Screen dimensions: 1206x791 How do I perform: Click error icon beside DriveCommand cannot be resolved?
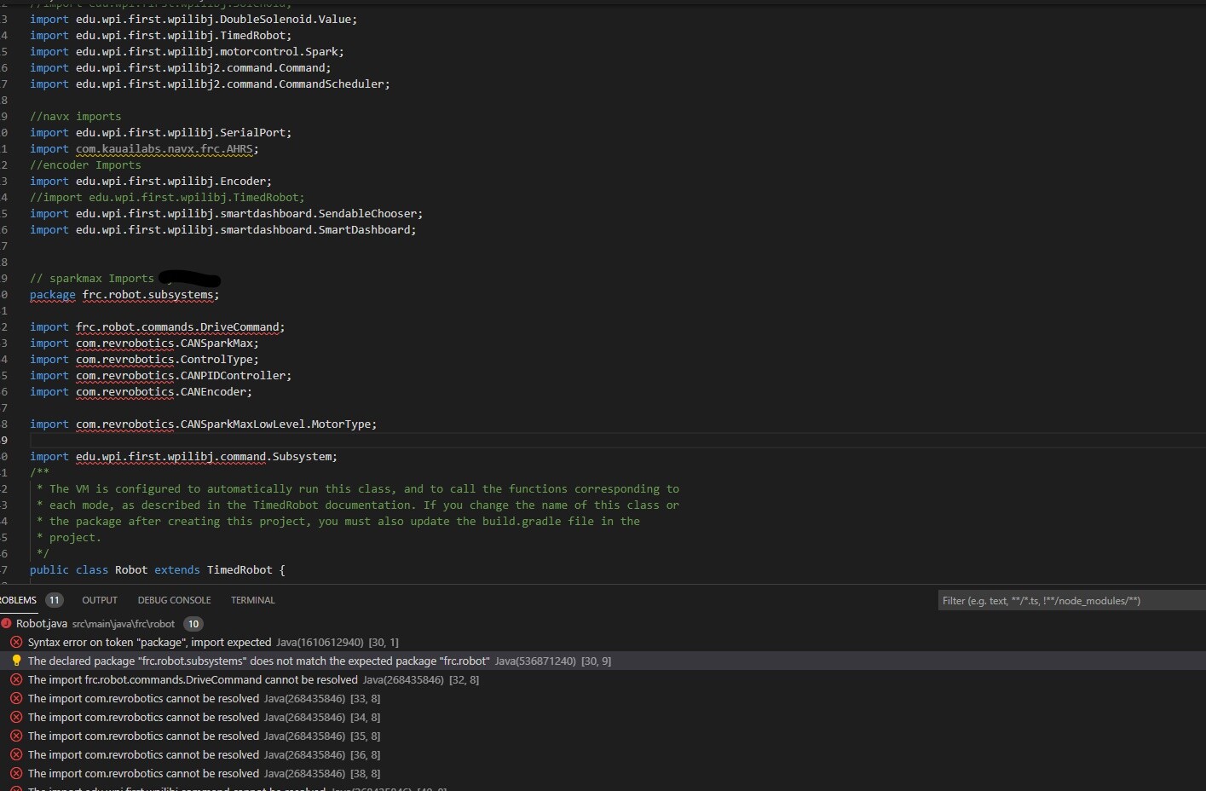16,679
